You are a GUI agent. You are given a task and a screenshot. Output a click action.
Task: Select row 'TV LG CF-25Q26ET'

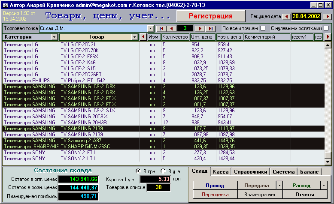(x=164, y=75)
